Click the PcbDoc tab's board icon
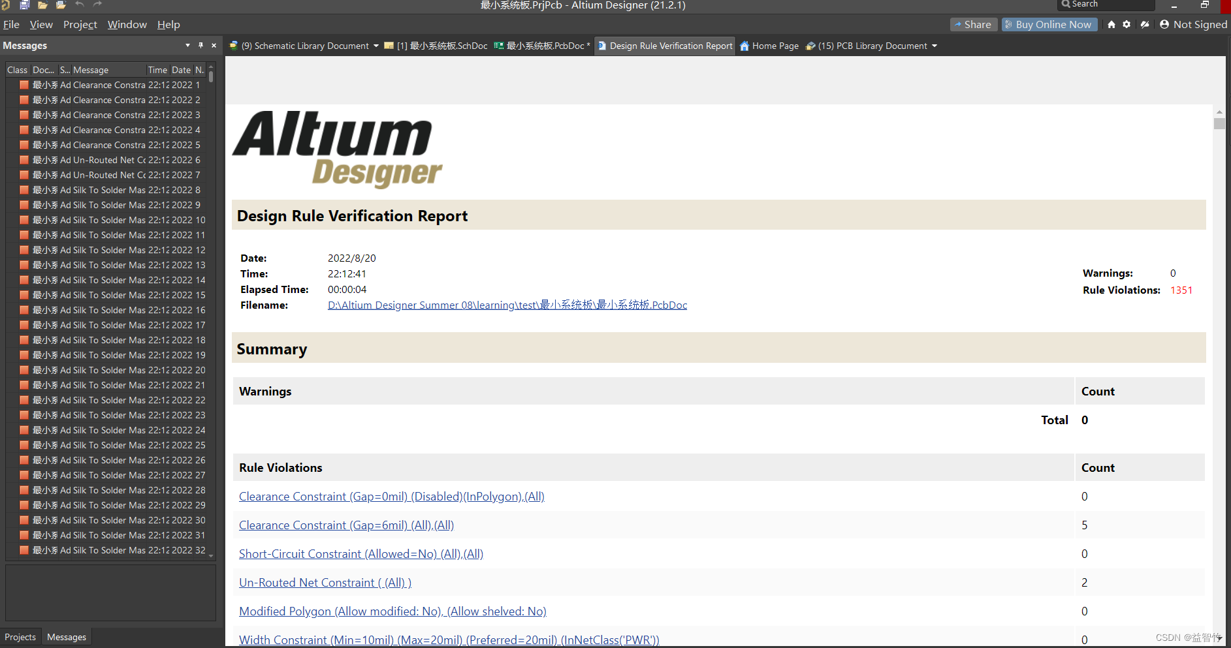1231x648 pixels. coord(499,46)
